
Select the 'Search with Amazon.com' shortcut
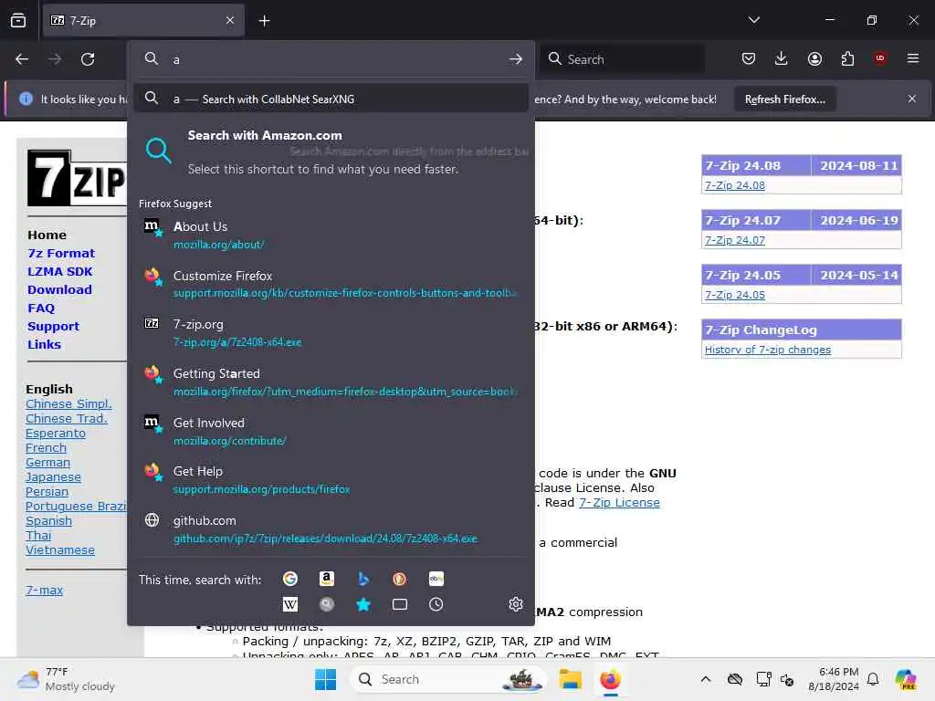coord(331,152)
